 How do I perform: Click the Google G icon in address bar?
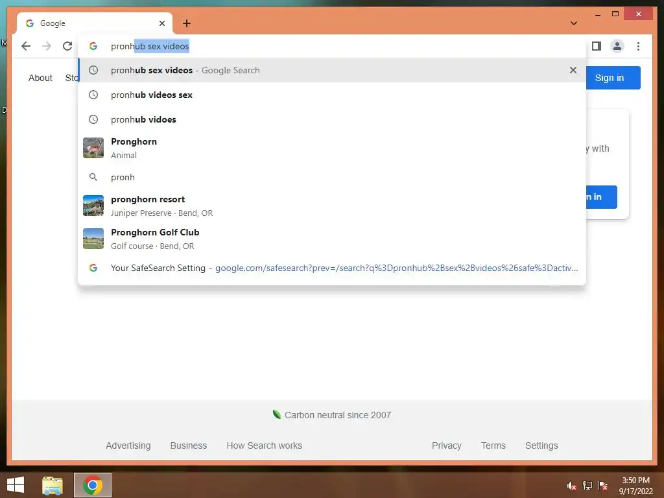(93, 46)
